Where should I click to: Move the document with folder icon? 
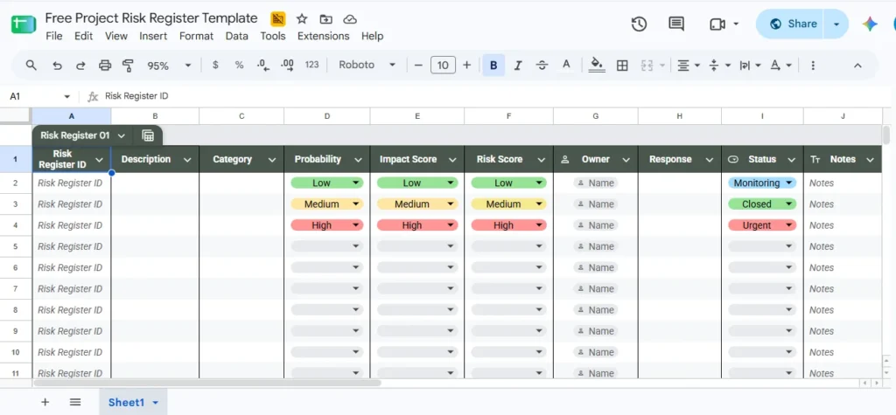[325, 19]
